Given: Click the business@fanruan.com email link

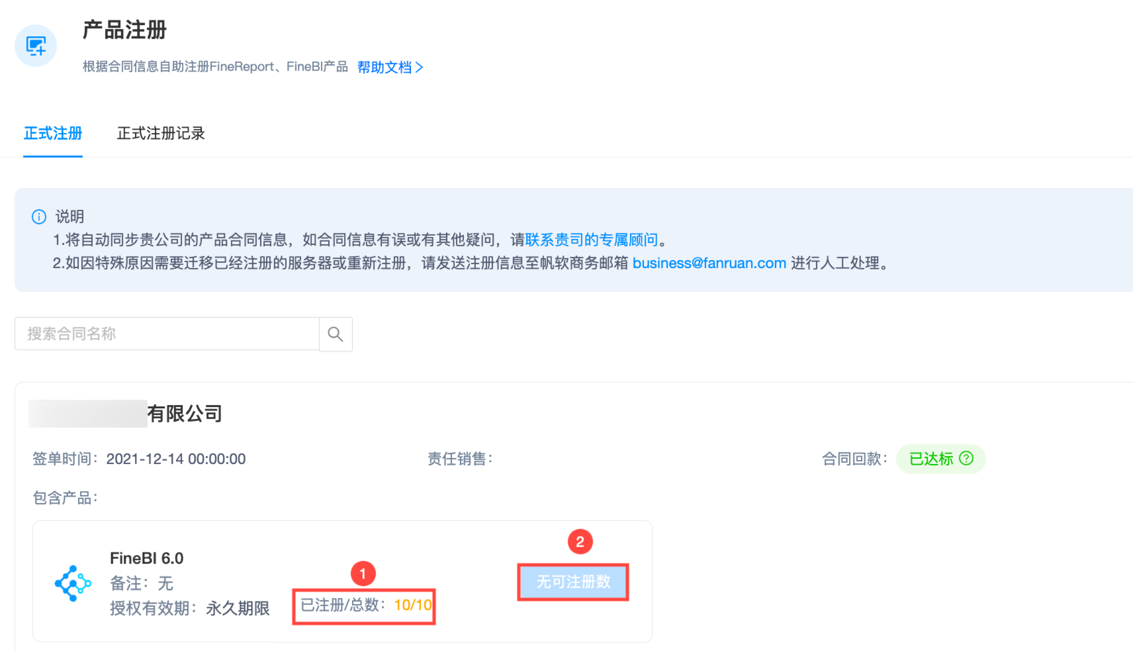Looking at the screenshot, I should point(709,263).
